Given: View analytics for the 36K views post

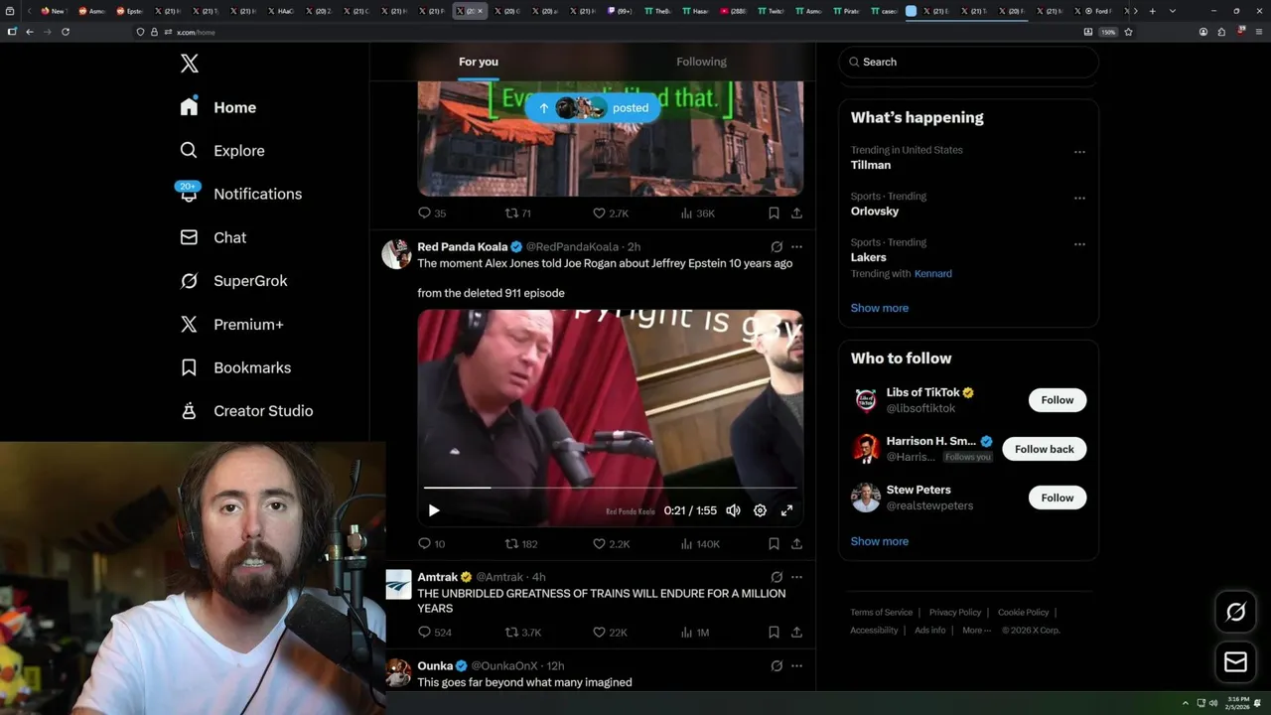Looking at the screenshot, I should click(x=697, y=213).
